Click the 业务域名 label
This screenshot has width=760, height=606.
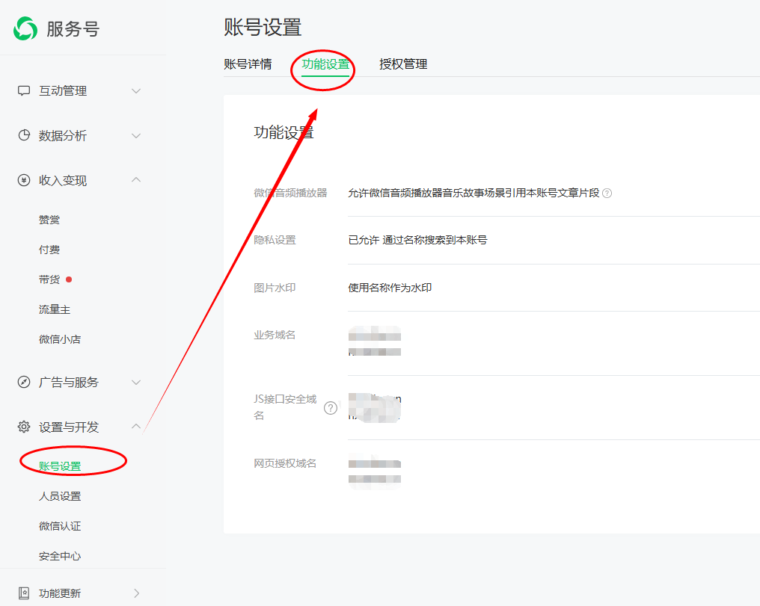tap(275, 335)
